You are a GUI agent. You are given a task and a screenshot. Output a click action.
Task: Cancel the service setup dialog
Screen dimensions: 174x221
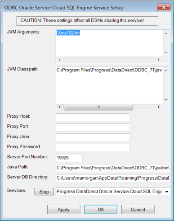pos(138,209)
